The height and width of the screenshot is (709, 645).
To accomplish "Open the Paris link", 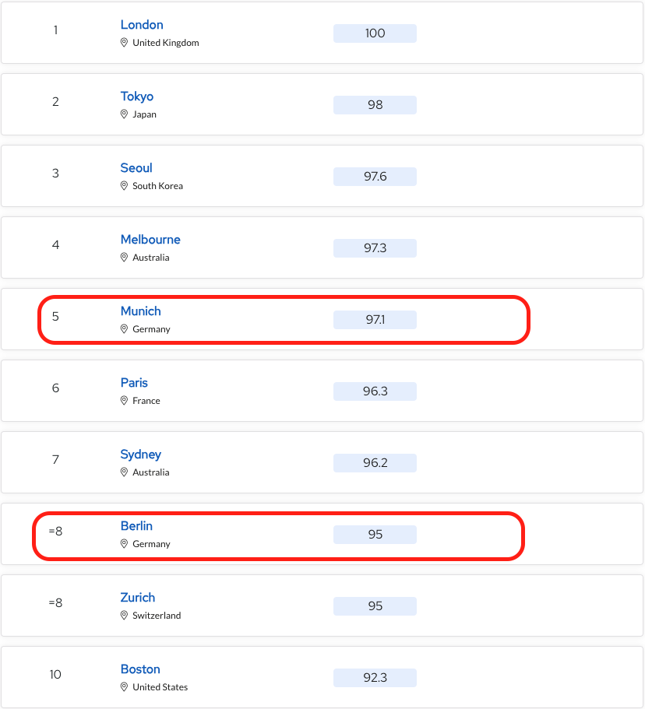I will [134, 383].
